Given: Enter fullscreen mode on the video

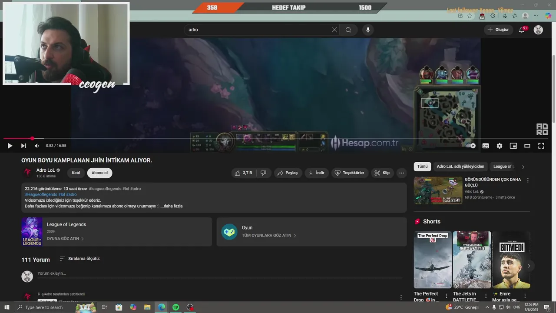Looking at the screenshot, I should pos(541,146).
